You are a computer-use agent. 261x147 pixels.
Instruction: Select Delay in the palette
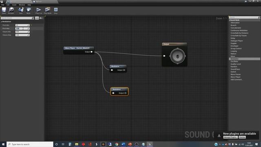coord(233,38)
